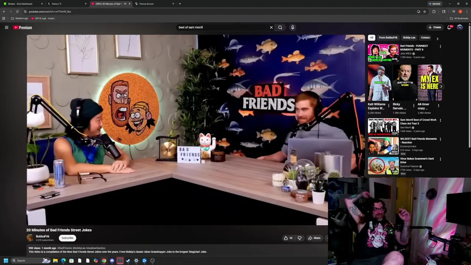Open the Walkthrough bookmark folder
Image resolution: width=471 pixels, height=265 pixels.
coord(20,18)
